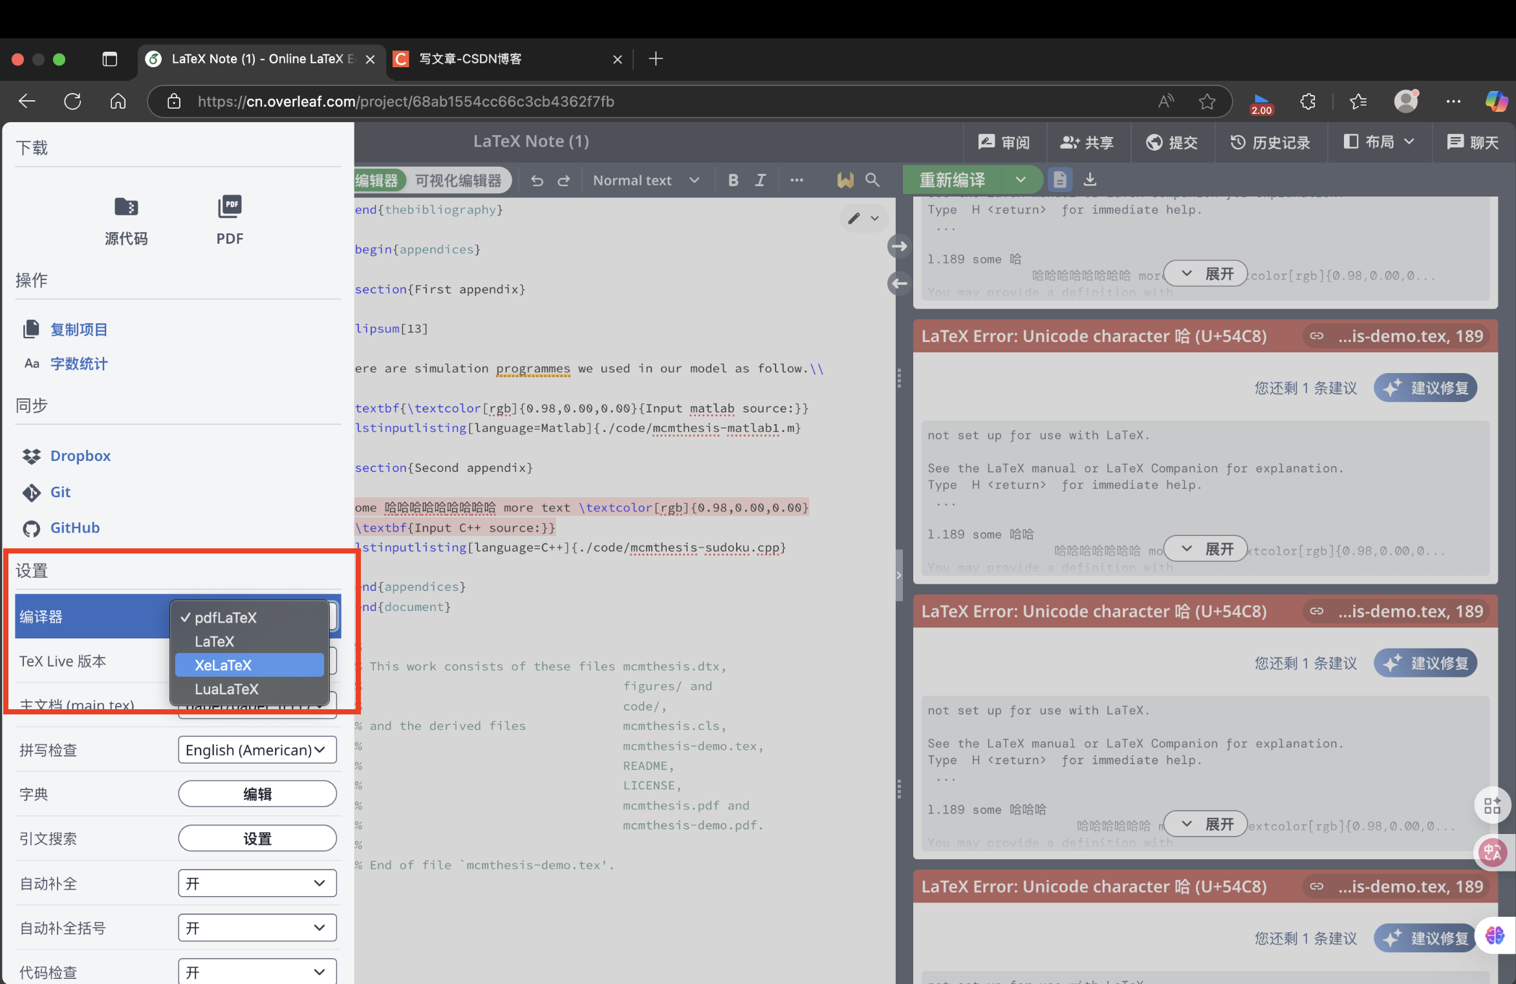1516x984 pixels.
Task: Click go-to-PDF-location right arrow
Action: [x=899, y=246]
